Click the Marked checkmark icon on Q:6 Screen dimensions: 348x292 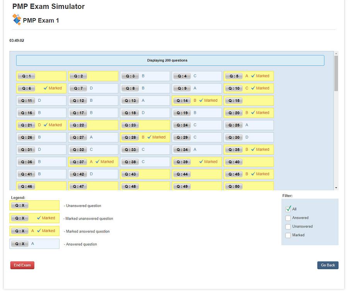coord(46,88)
